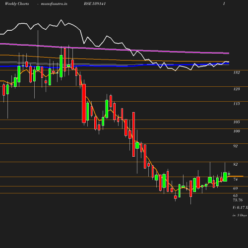Click the 69 price level label
The height and width of the screenshot is (248, 248).
tap(236, 188)
